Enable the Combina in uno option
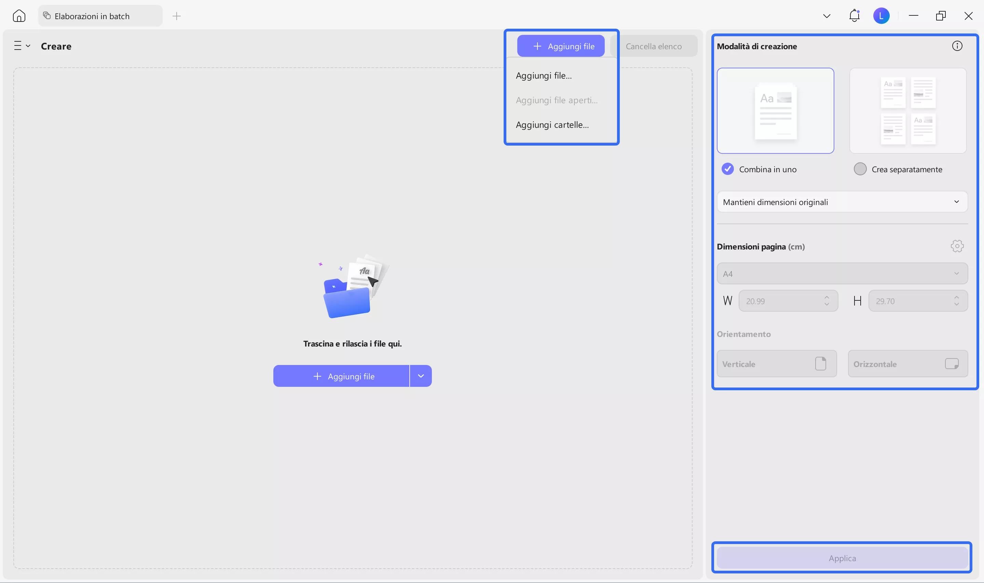This screenshot has width=984, height=583. (x=728, y=169)
